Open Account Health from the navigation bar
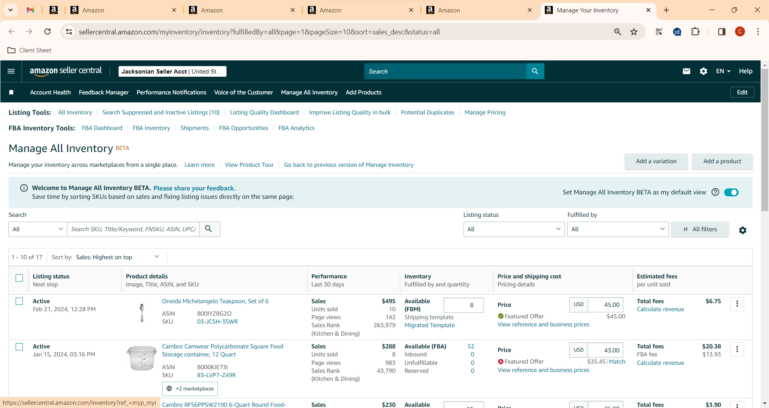Viewport: 769px width, 408px height. pyautogui.click(x=50, y=92)
